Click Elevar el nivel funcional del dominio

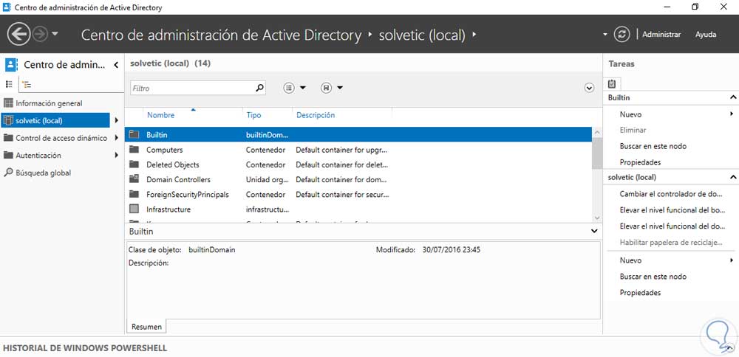point(671,226)
